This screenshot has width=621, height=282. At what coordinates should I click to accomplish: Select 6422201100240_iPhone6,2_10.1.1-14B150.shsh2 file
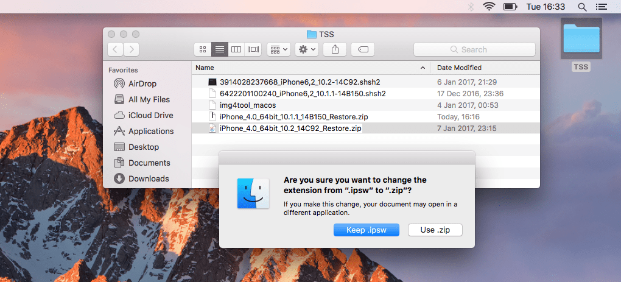[303, 93]
